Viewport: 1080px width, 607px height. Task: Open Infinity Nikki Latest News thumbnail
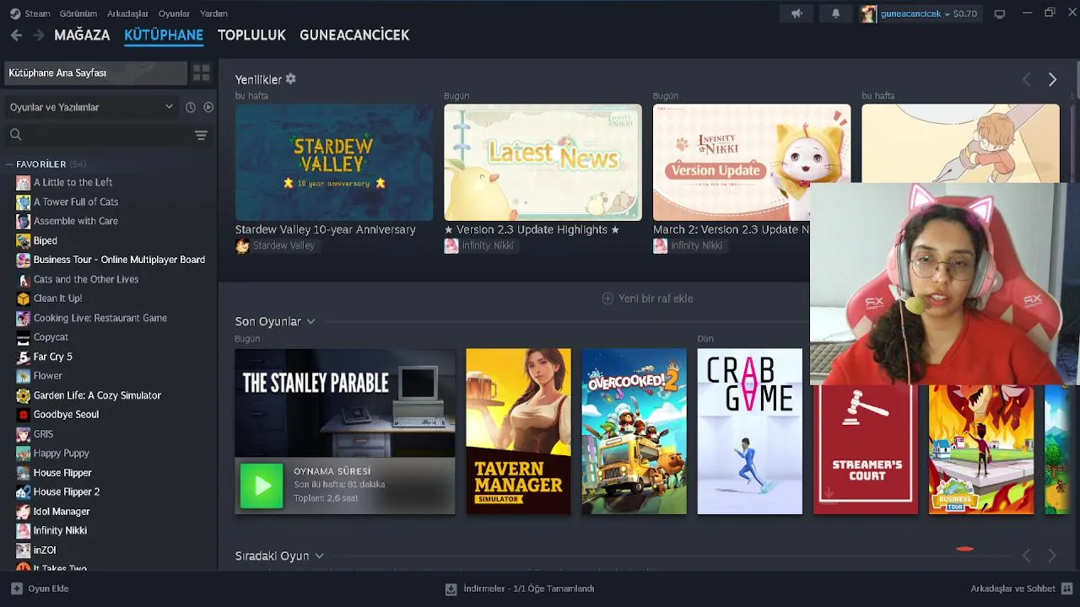[x=543, y=162]
